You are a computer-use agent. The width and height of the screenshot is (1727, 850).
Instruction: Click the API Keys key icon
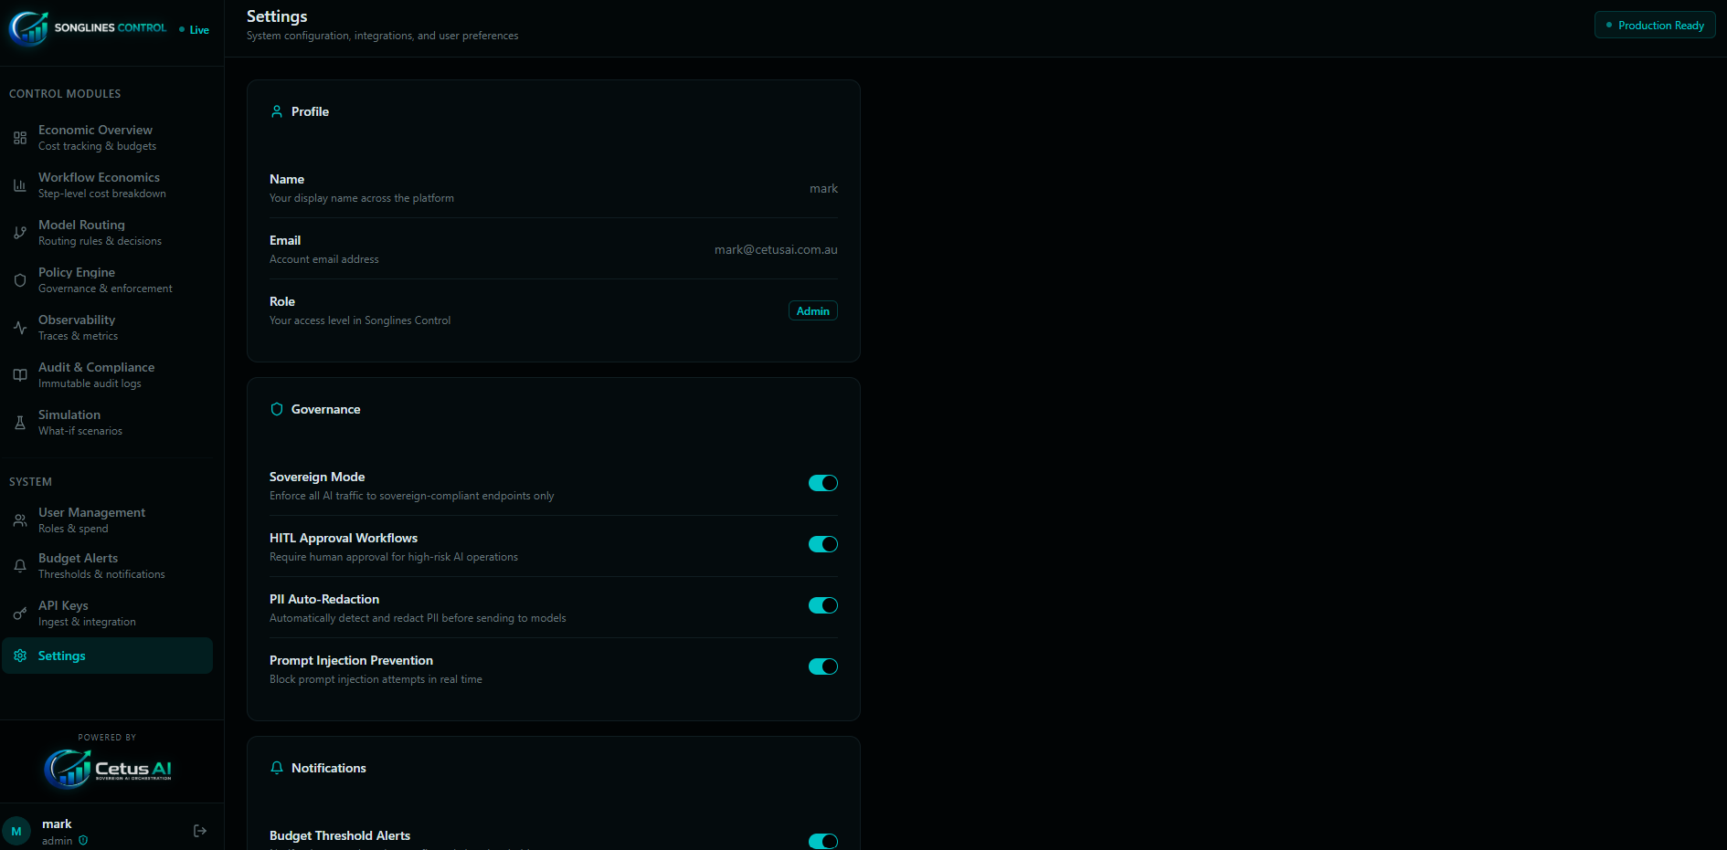pos(20,614)
